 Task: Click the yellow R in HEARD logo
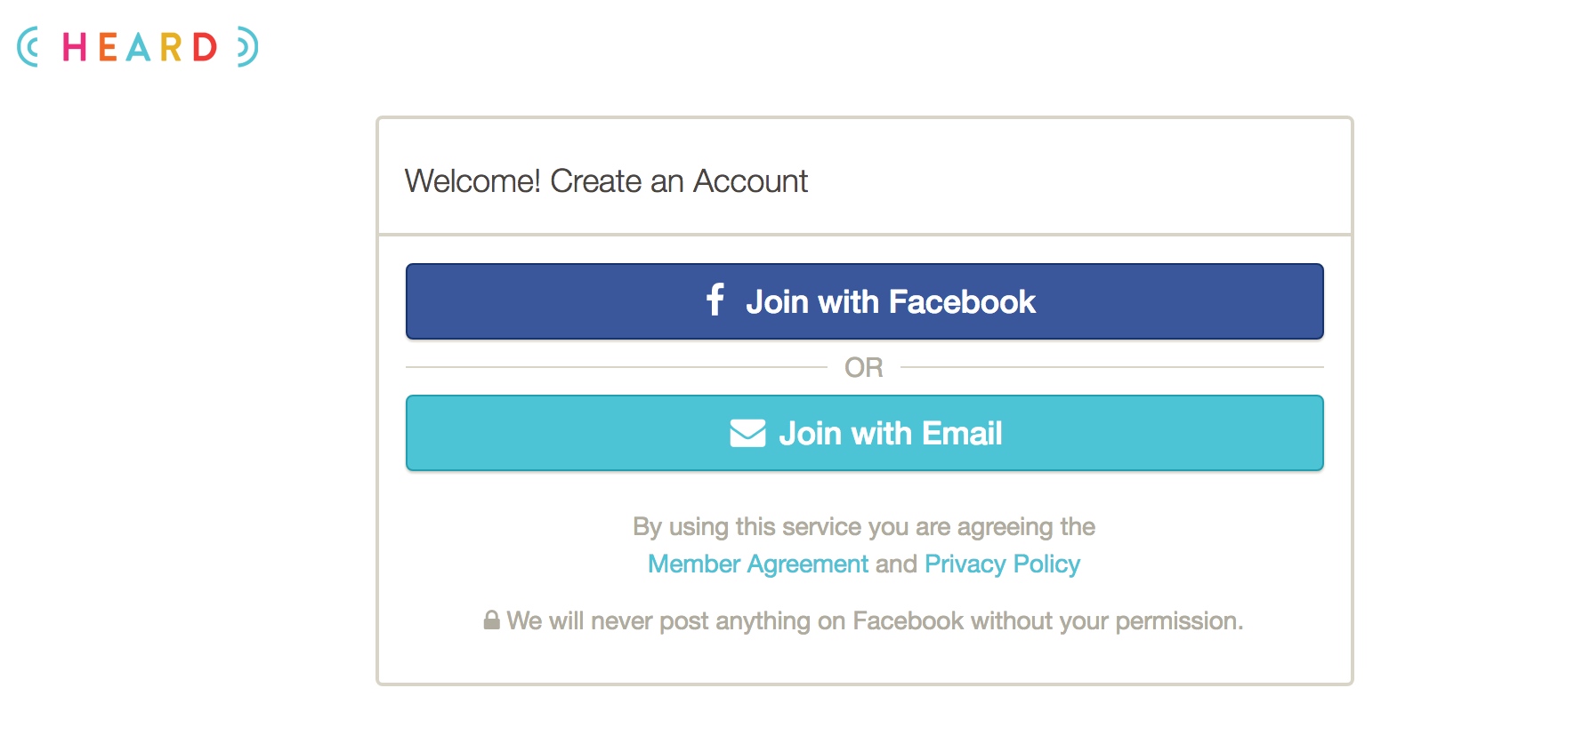click(x=171, y=47)
